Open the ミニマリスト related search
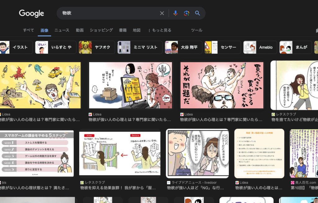Viewport: 318px width, 203px height. [x=139, y=47]
